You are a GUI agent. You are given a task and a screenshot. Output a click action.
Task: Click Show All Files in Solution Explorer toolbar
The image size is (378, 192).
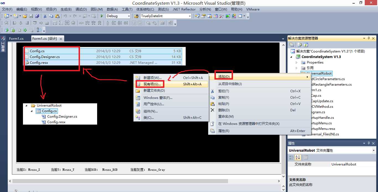(x=300, y=45)
